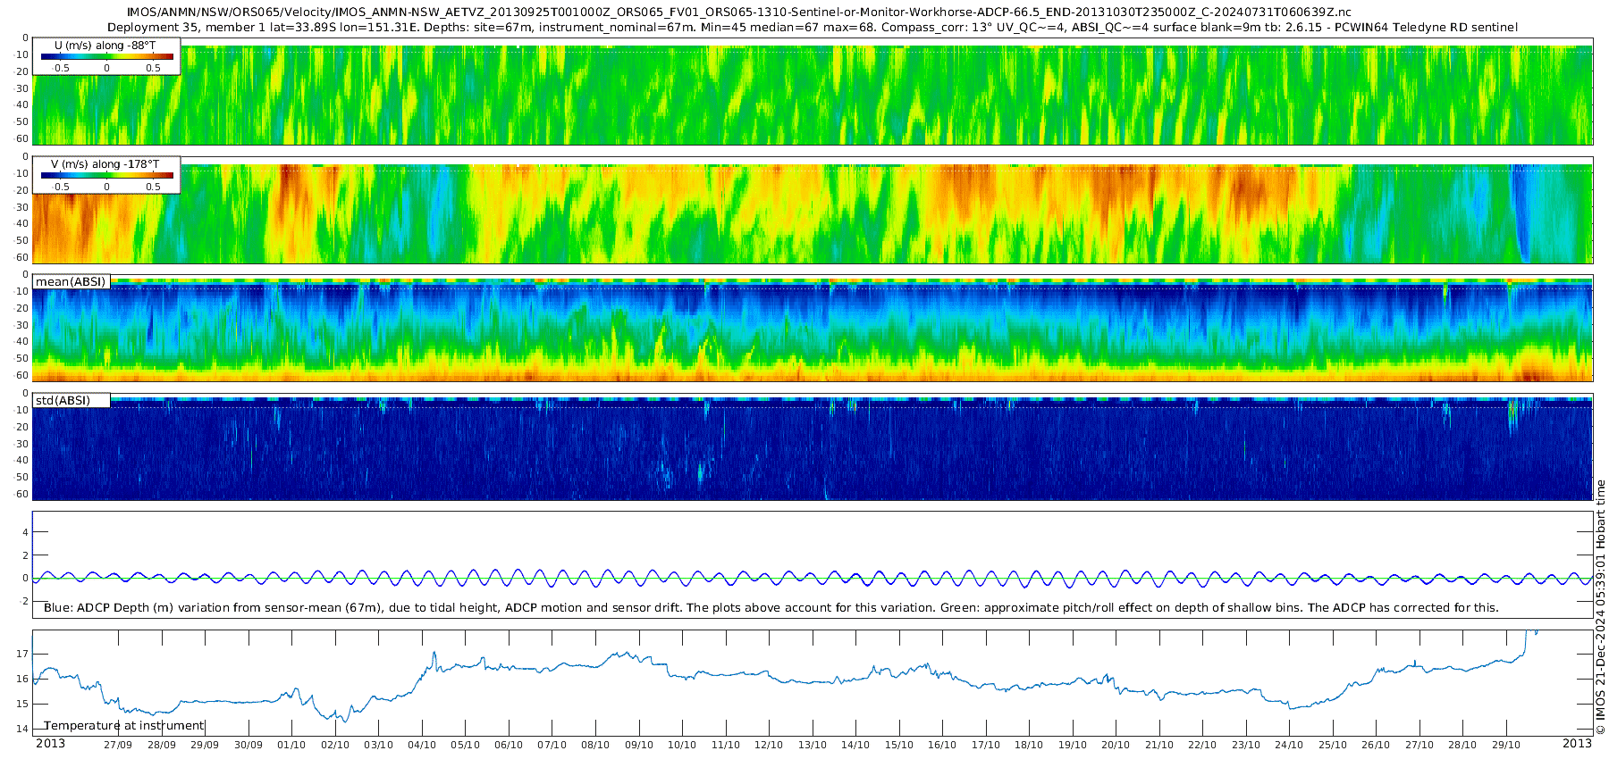Click the '06/10' date tick label
This screenshot has height=759, width=1609.
pyautogui.click(x=509, y=745)
